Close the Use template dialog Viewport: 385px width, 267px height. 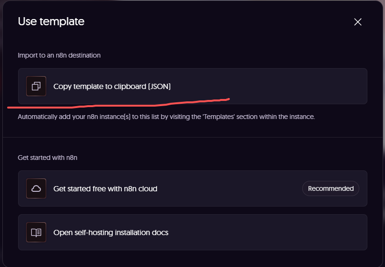(358, 22)
